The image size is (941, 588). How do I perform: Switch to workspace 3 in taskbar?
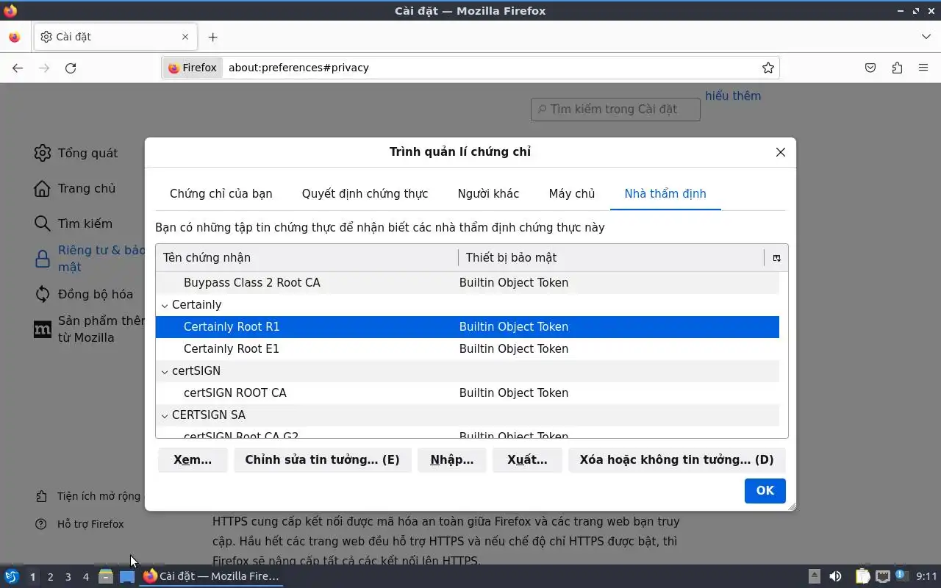point(68,577)
